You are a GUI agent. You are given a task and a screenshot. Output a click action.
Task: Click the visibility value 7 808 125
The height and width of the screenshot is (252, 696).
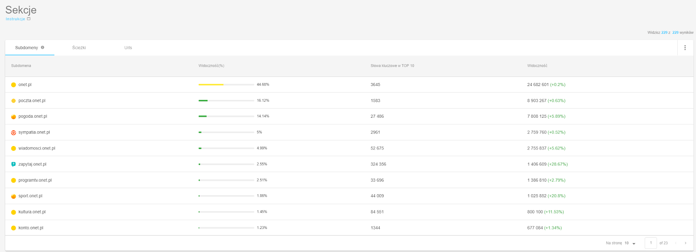point(537,116)
